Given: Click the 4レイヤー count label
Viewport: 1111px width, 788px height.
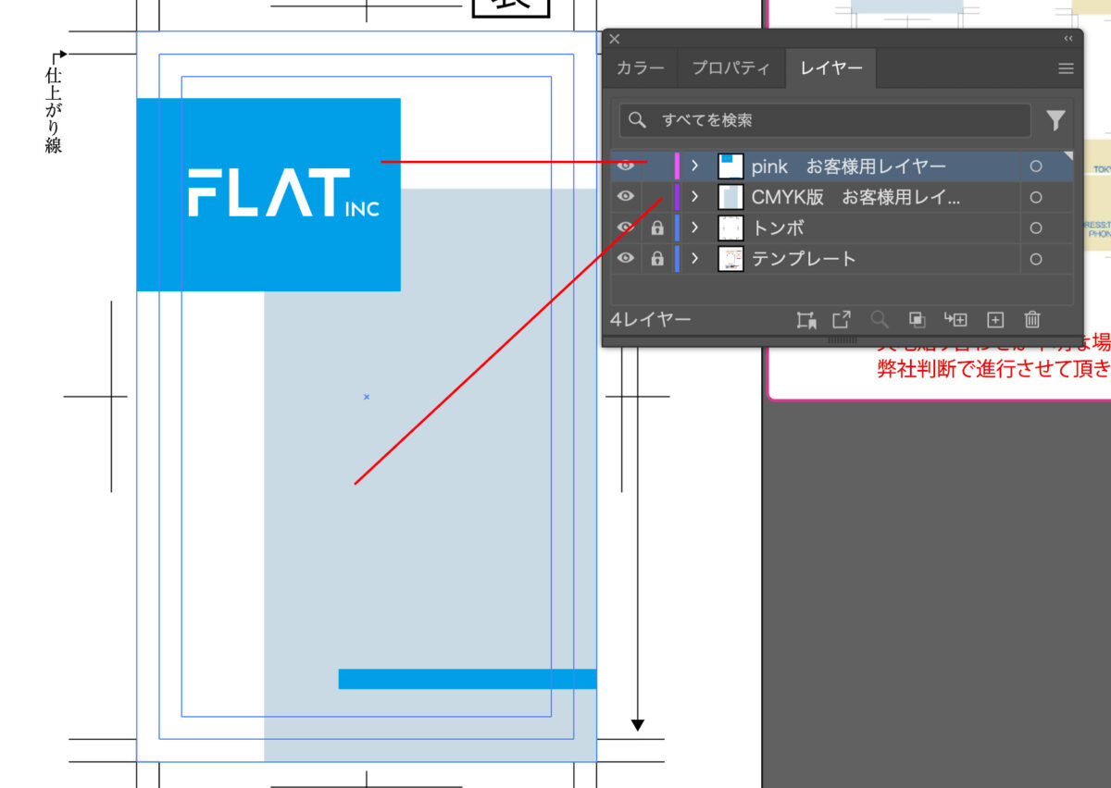Looking at the screenshot, I should pos(651,320).
